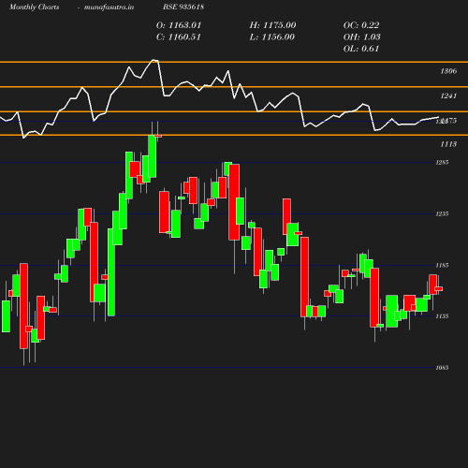
Task: Click the 1306 upper axis label
Action: 448,71
